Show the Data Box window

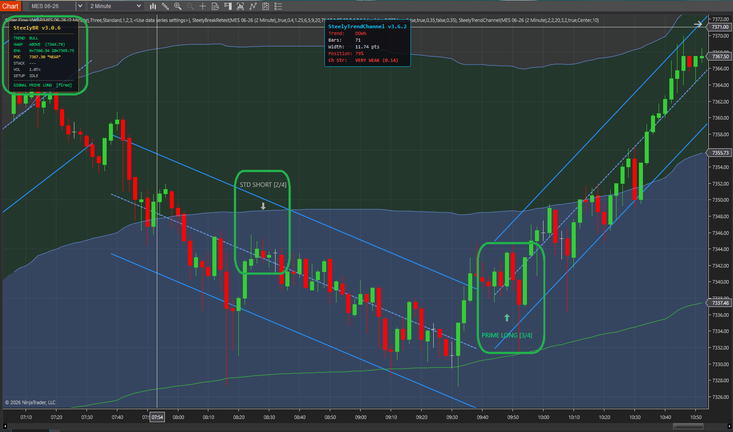tap(216, 6)
